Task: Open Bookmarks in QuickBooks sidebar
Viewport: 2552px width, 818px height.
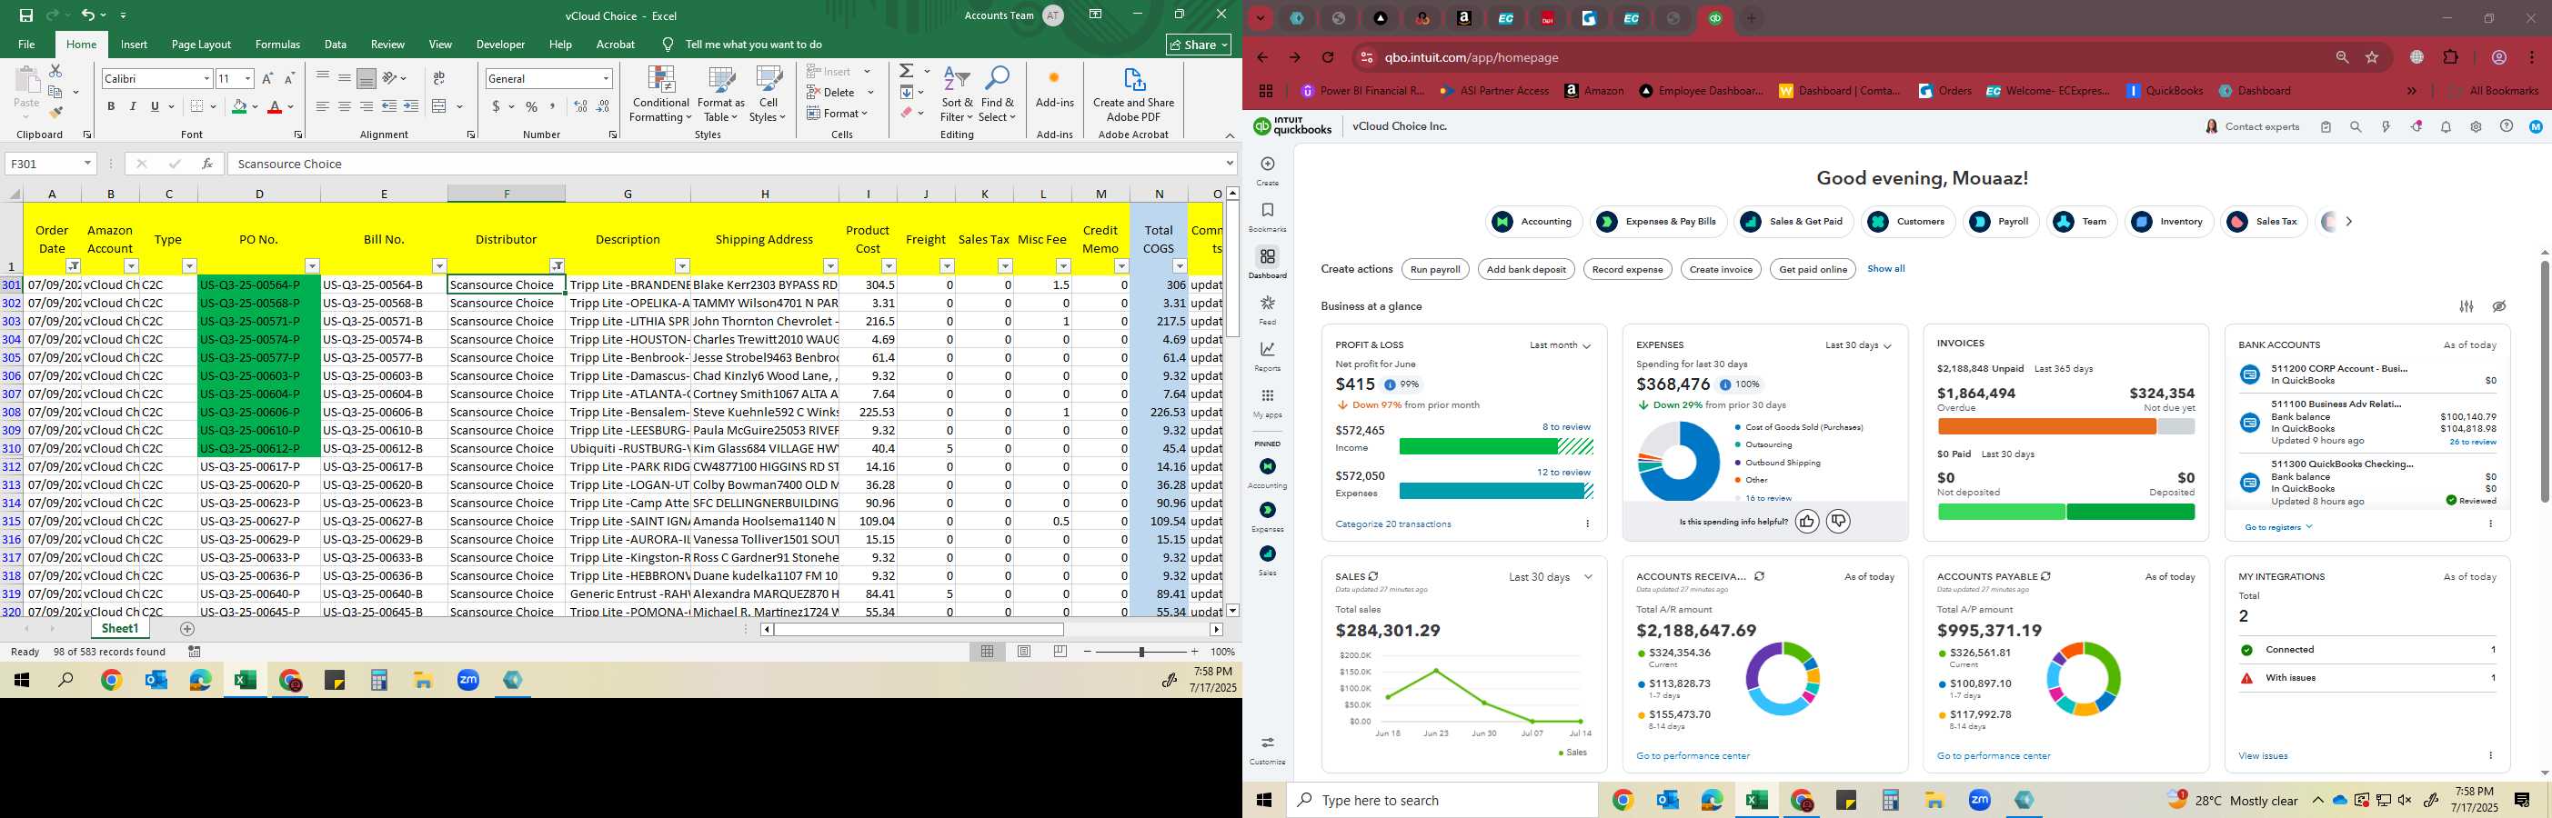Action: click(x=1267, y=216)
